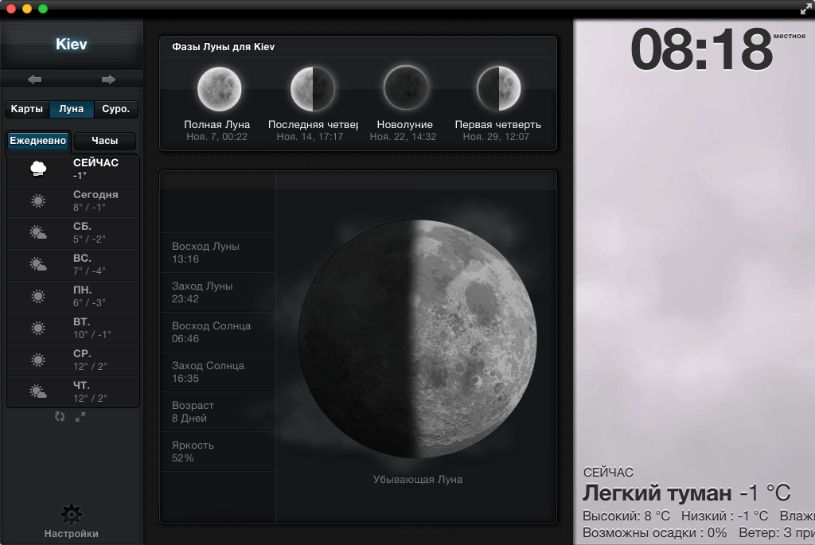Select the Ежедневно forecast view

click(x=38, y=141)
